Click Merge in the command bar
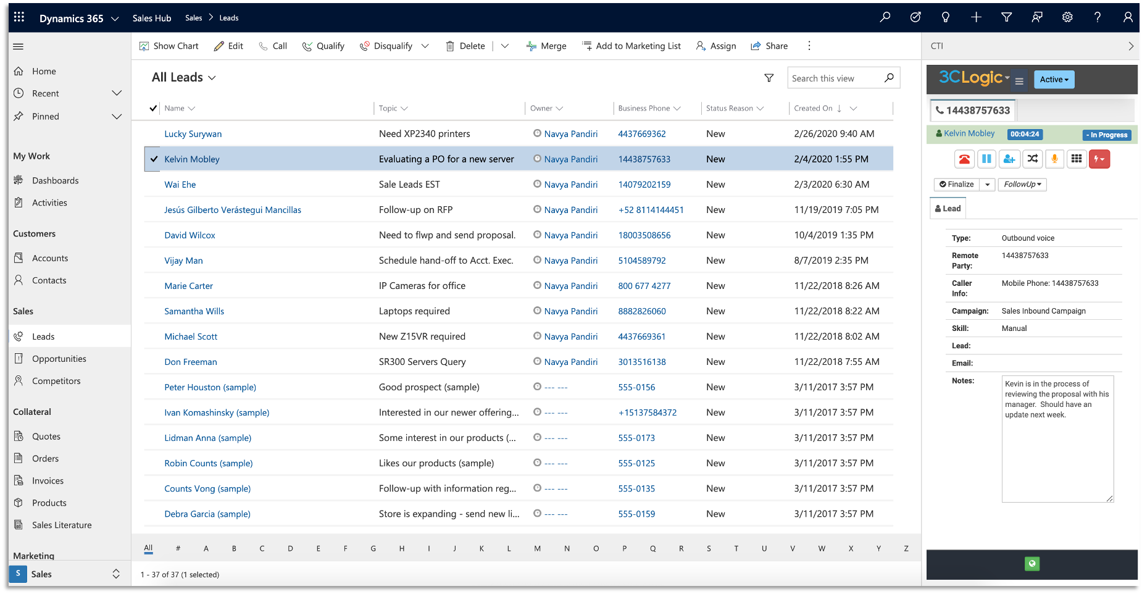 click(x=546, y=46)
